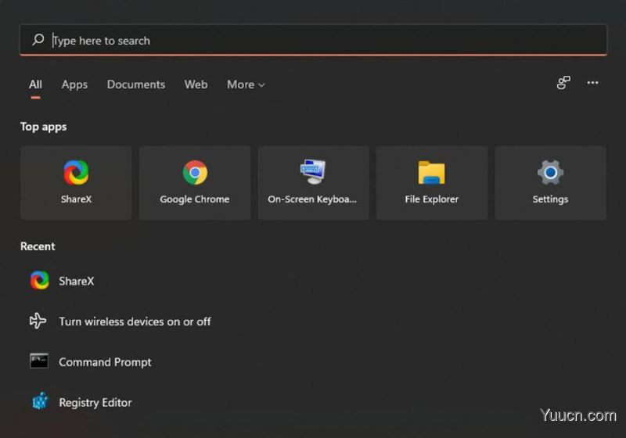This screenshot has width=626, height=438.
Task: Click the "File Explorer" tile label
Action: [x=432, y=199]
